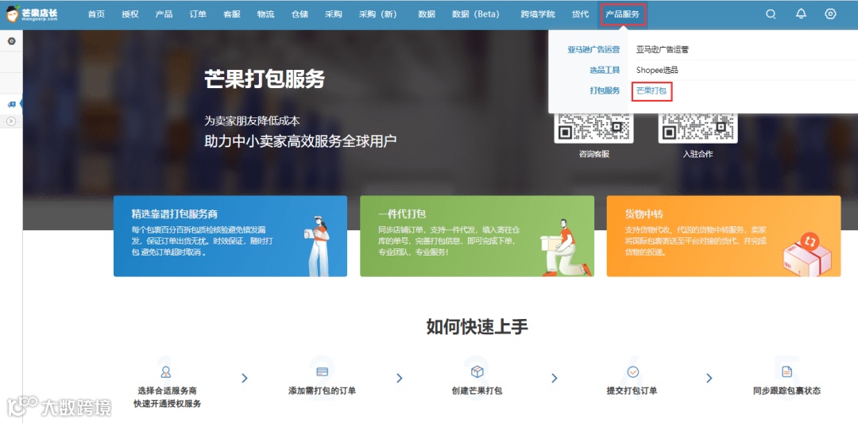The width and height of the screenshot is (858, 423).
Task: Open the 数据 menu
Action: (x=427, y=15)
